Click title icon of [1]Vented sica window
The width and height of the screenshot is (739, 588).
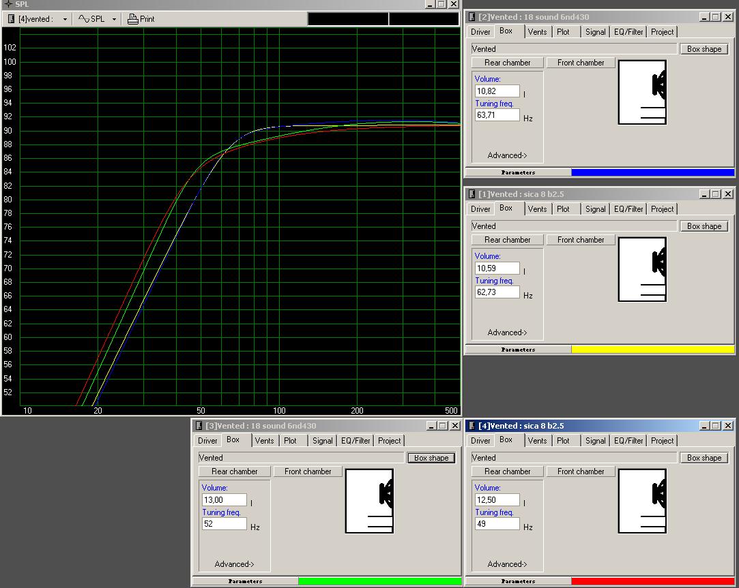click(472, 194)
